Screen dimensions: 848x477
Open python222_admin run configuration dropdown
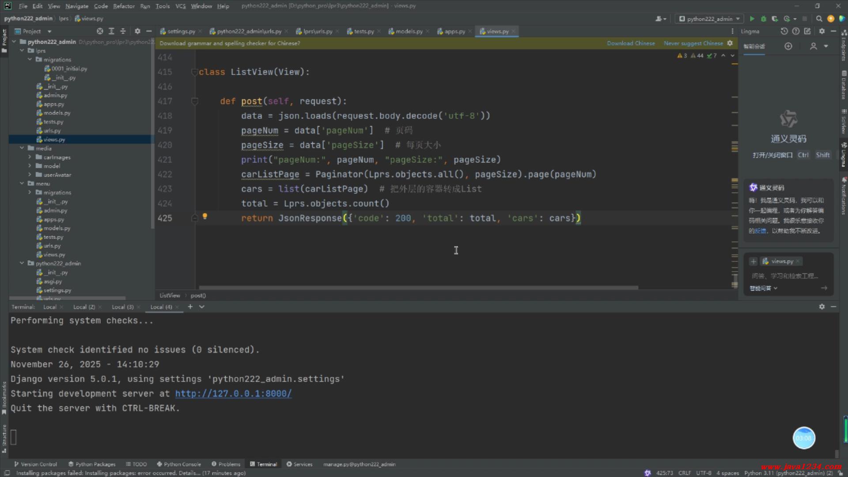click(709, 19)
